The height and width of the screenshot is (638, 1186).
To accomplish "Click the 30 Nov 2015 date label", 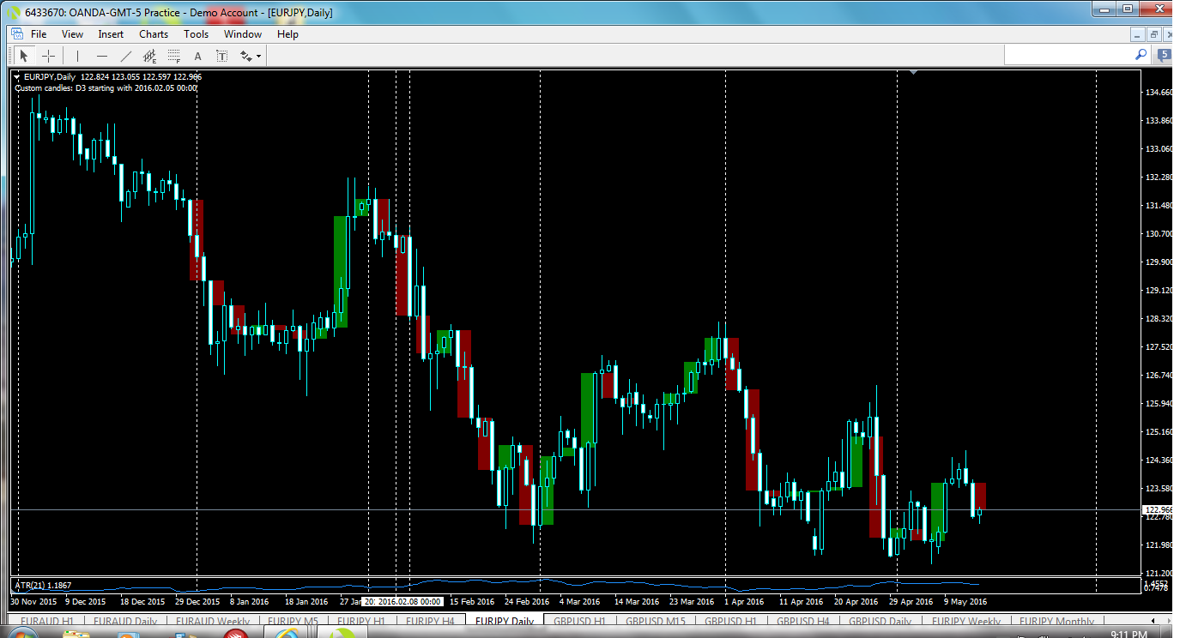I will pos(34,602).
